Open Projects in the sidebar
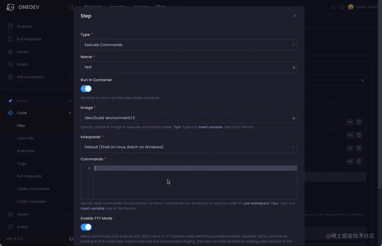 coord(24,26)
